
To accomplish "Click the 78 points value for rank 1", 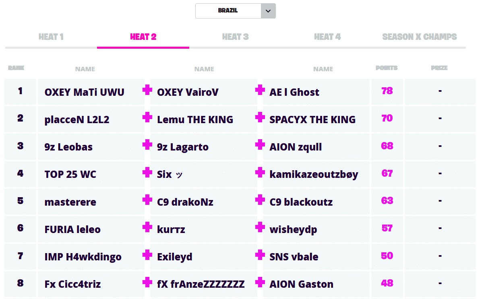I will click(x=387, y=91).
